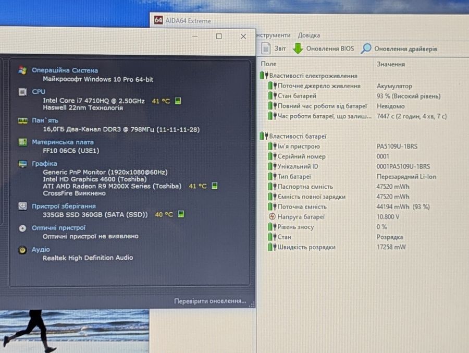Select the Поточна ємність row
This screenshot has height=353, width=469.
(x=357, y=206)
